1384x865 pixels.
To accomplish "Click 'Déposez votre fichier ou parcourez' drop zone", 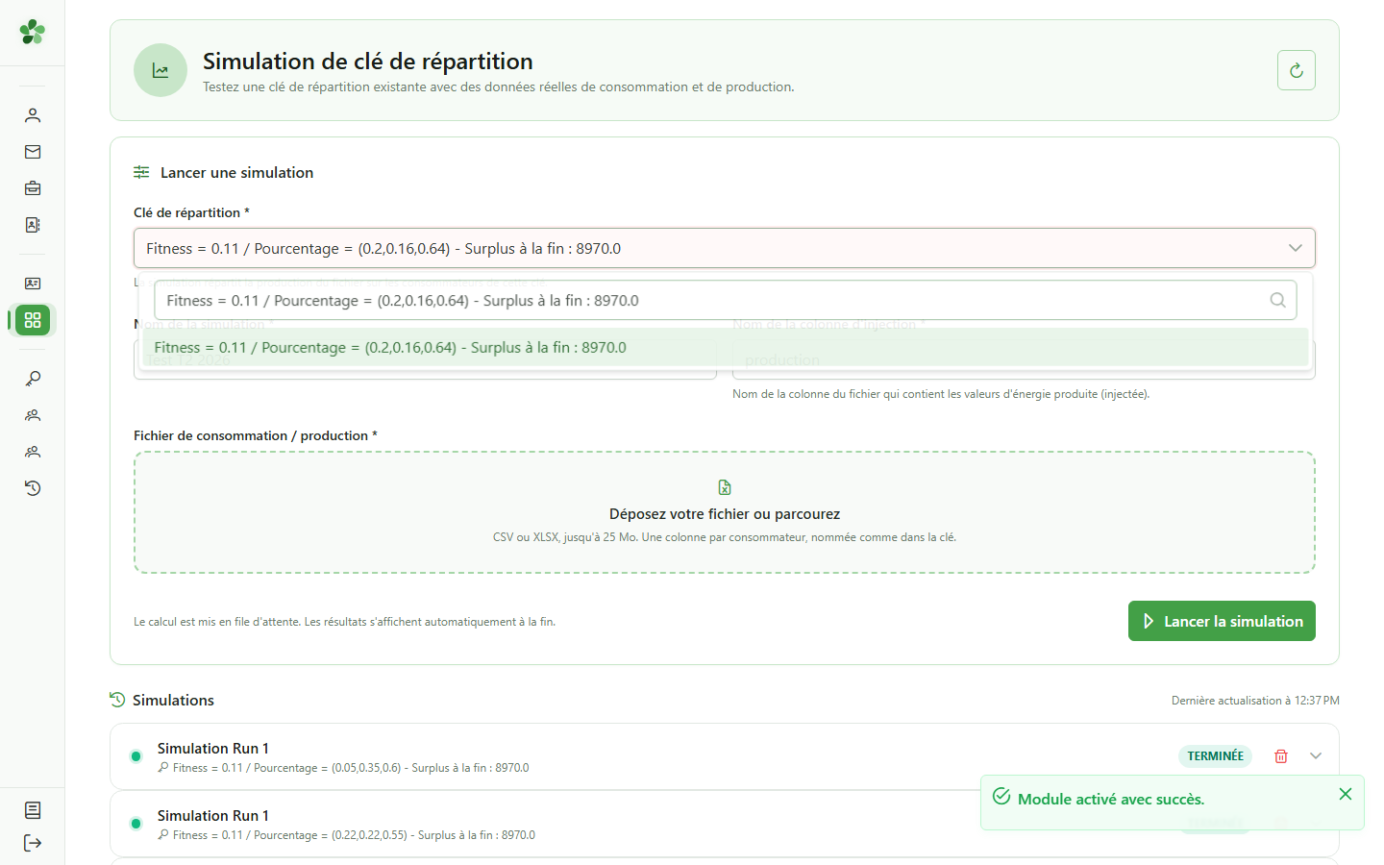I will click(x=725, y=512).
